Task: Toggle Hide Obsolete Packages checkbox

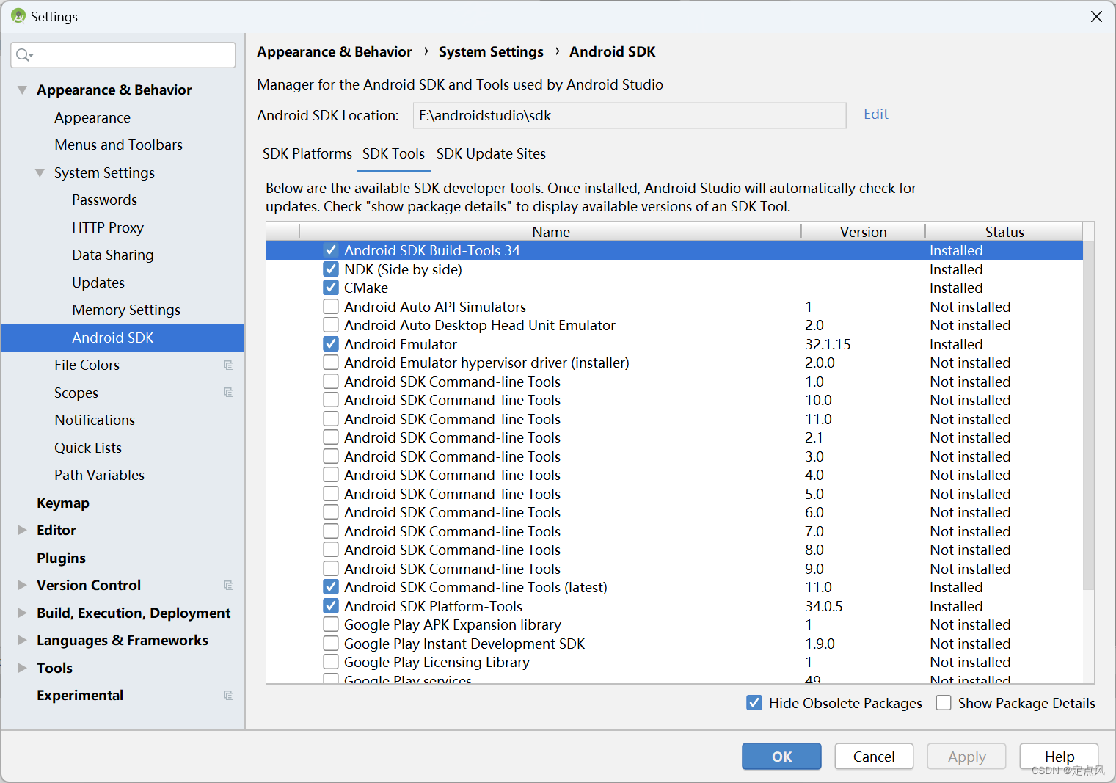Action: point(754,703)
